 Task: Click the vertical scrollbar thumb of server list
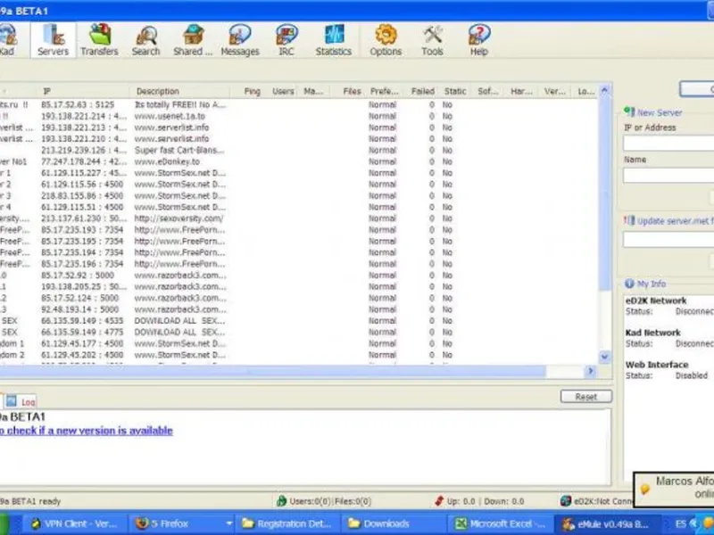coord(605,193)
